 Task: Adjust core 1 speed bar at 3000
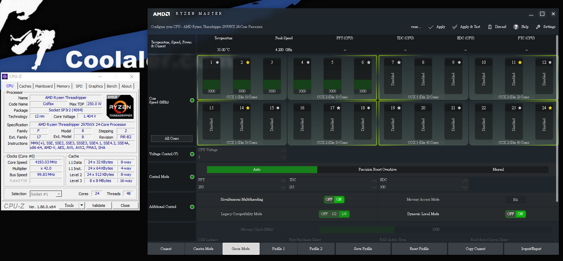tap(212, 84)
